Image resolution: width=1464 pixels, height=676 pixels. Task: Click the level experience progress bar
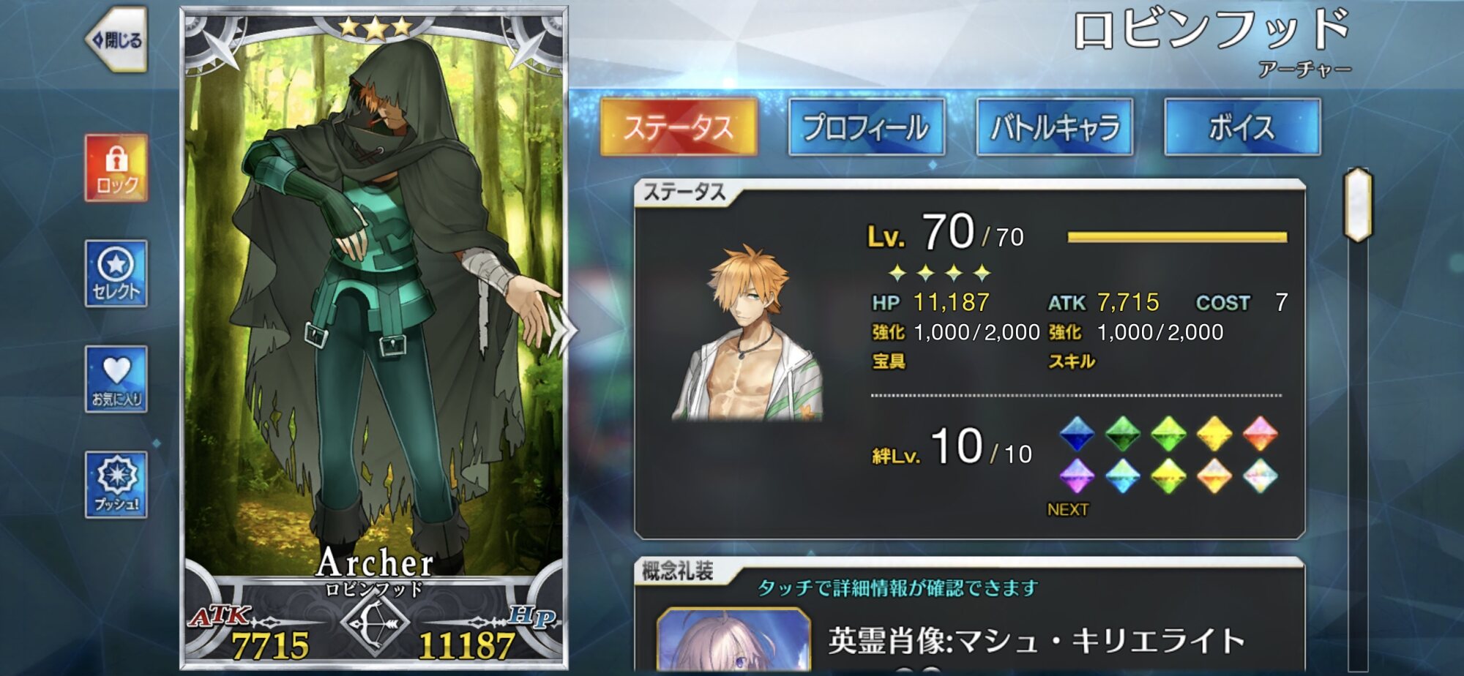(1177, 237)
